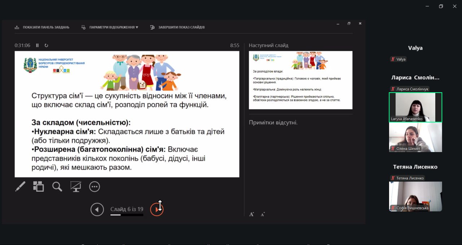Toggle black screen slide show icon
Viewport: 462px width, 245px height.
tap(76, 186)
